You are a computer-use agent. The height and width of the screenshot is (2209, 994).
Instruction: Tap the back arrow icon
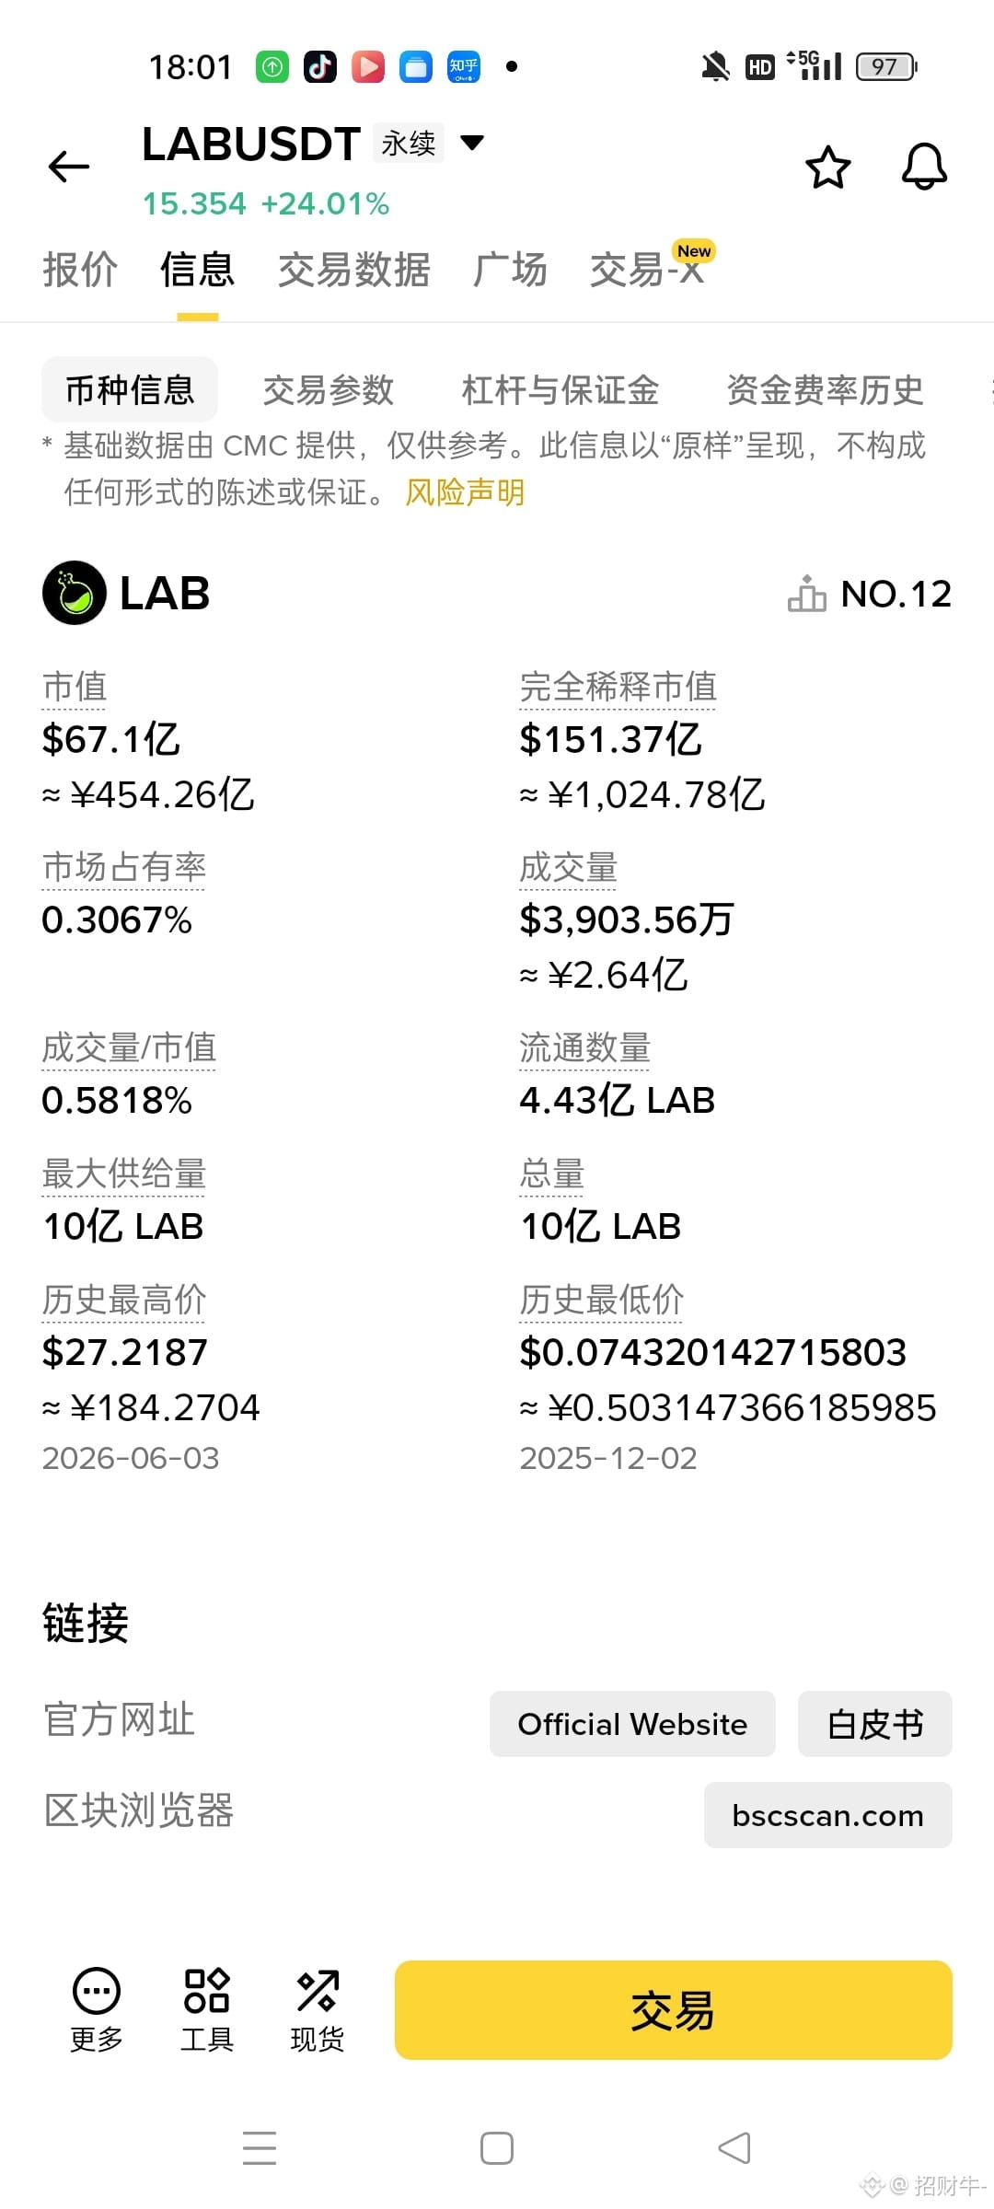click(x=69, y=167)
